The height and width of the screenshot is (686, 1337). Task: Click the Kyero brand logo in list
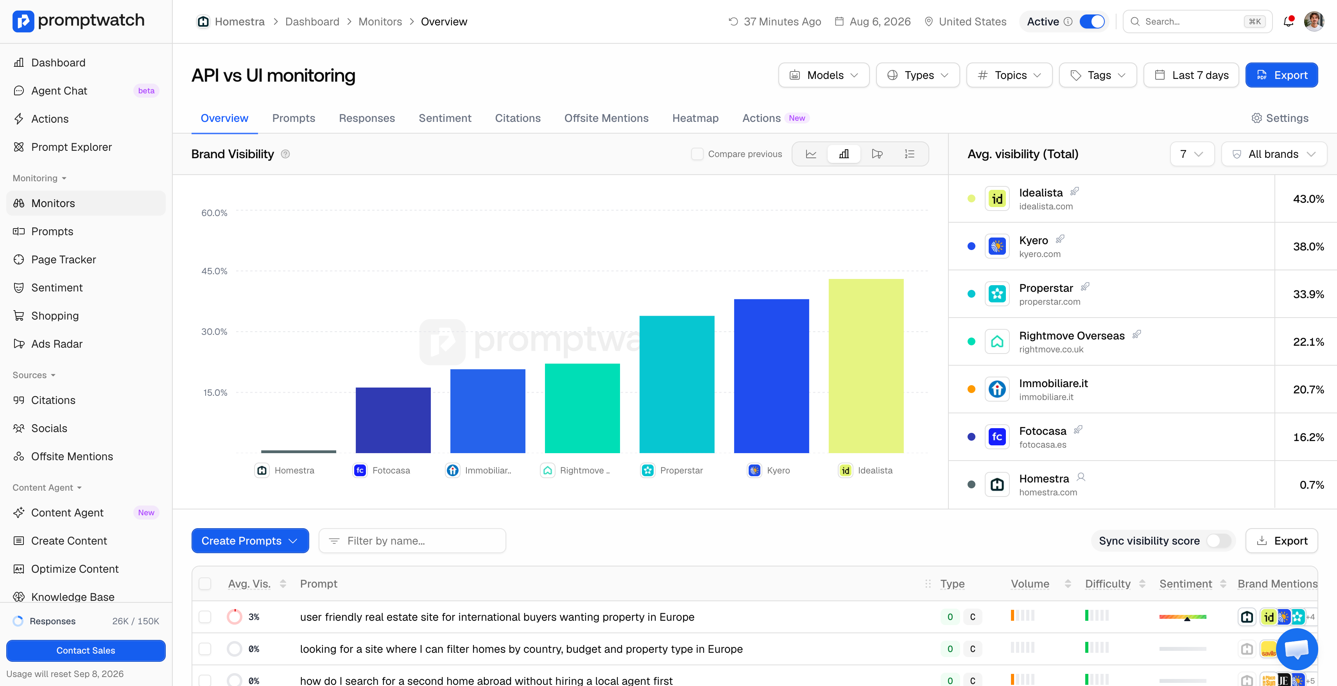click(997, 246)
